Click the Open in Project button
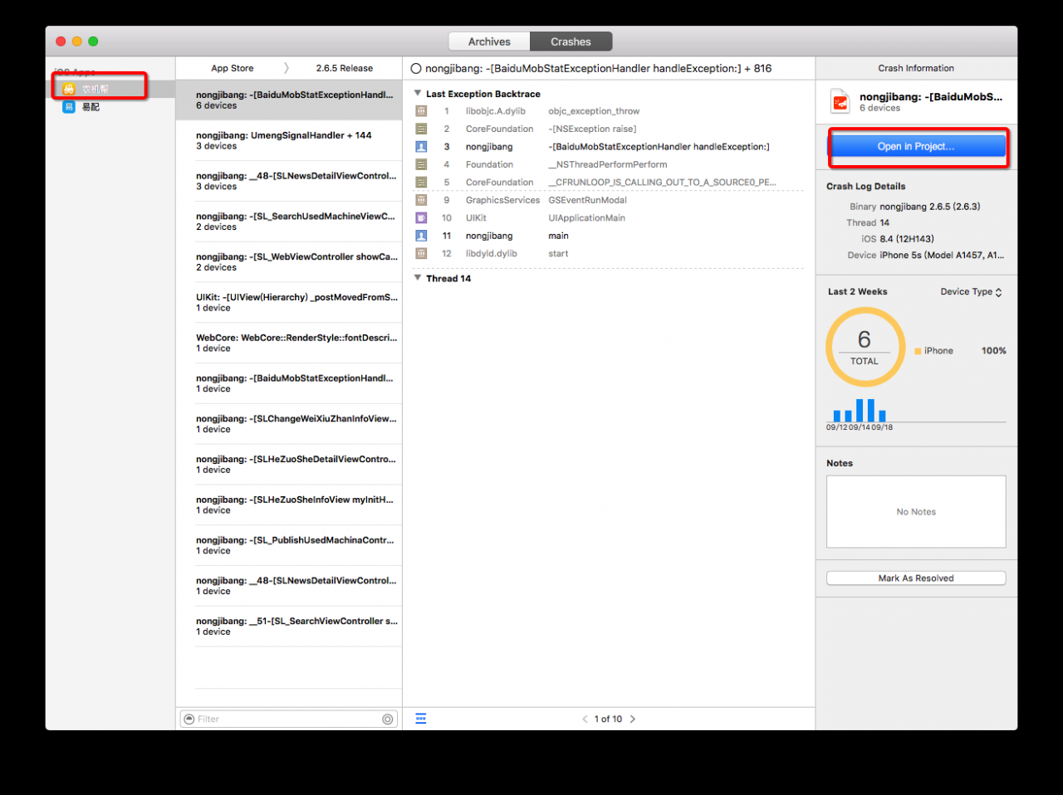The height and width of the screenshot is (795, 1063). point(916,146)
